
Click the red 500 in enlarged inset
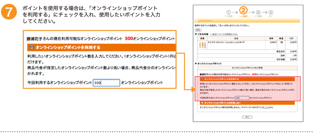pyautogui.click(x=129, y=38)
